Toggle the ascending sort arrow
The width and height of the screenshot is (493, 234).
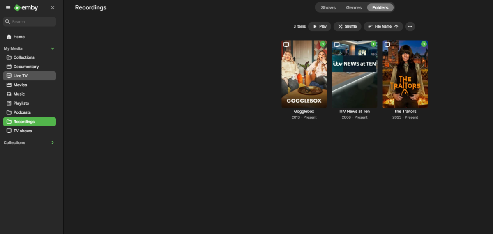point(396,26)
